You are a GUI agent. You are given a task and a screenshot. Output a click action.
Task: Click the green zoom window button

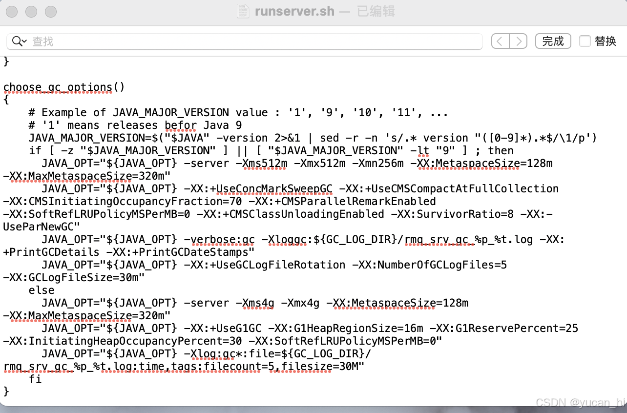pos(50,12)
